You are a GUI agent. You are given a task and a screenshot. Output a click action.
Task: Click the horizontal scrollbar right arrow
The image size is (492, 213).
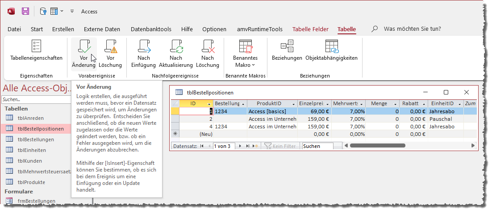[473, 146]
